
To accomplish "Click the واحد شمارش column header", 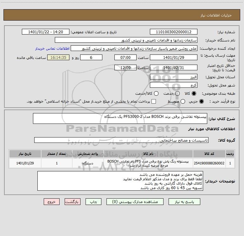I will [88, 154].
